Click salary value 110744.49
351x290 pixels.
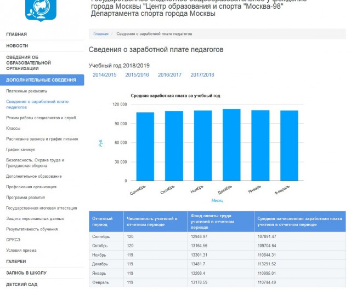267,282
